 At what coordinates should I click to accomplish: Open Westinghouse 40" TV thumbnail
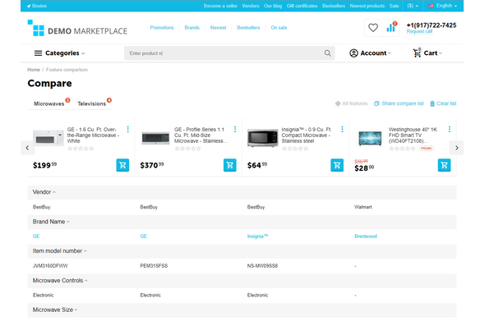pyautogui.click(x=370, y=138)
